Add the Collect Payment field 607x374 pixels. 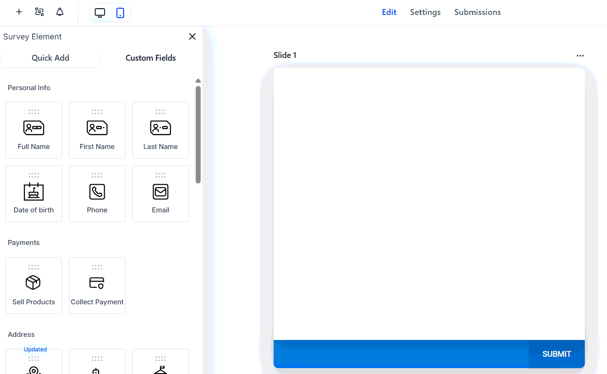pos(97,285)
